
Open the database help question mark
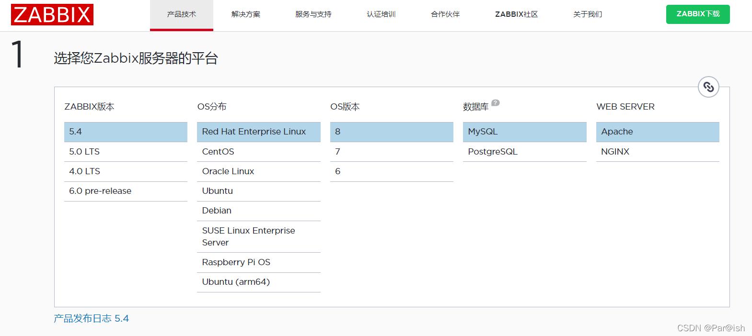pos(496,102)
